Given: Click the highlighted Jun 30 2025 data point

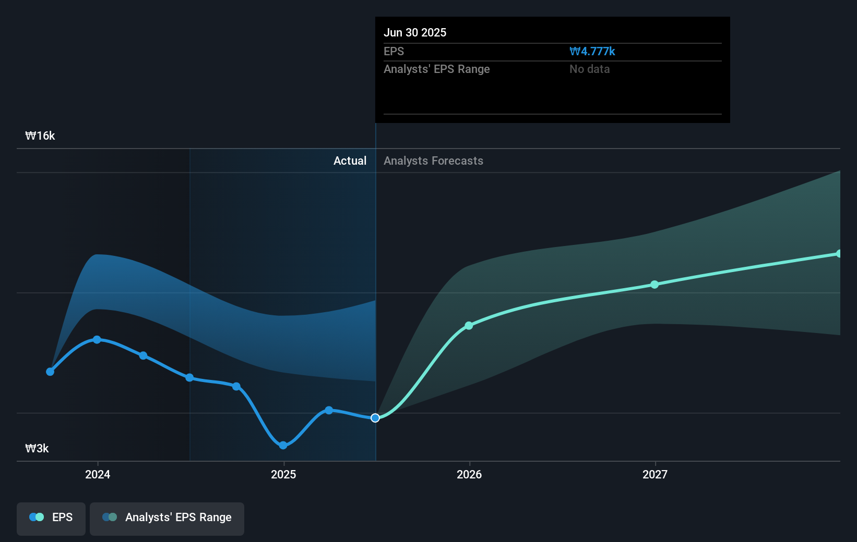Looking at the screenshot, I should click(x=375, y=417).
